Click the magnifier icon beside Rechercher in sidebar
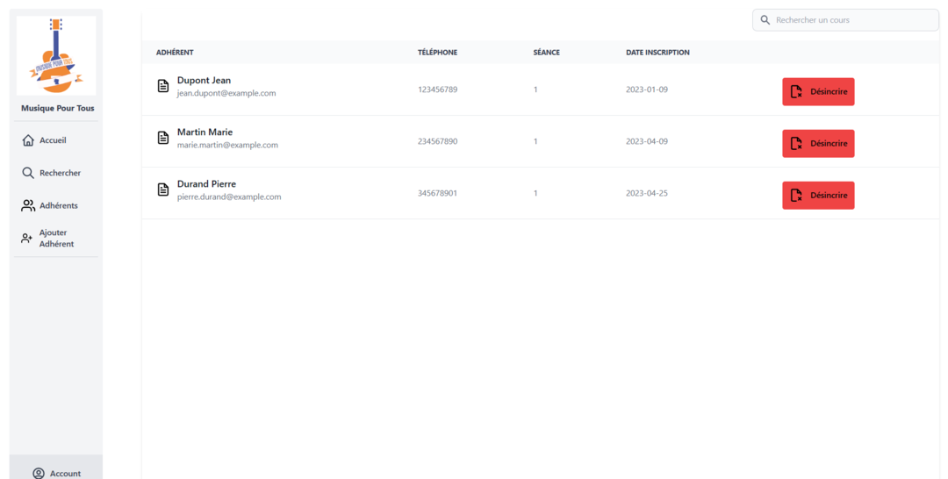The image size is (948, 479). point(28,173)
